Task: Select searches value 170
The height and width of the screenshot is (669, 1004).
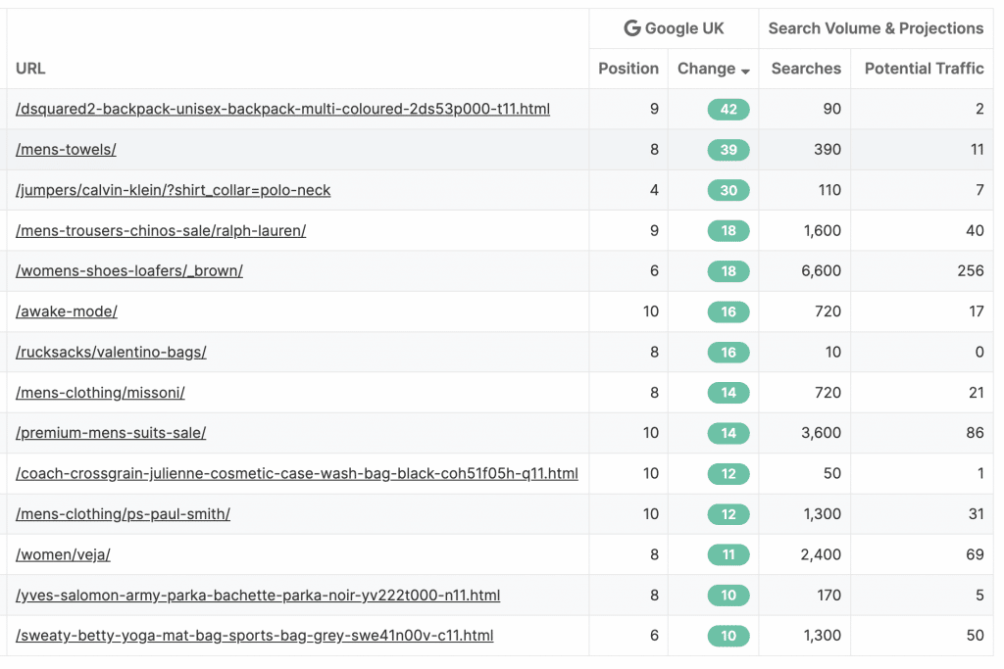Action: click(828, 596)
